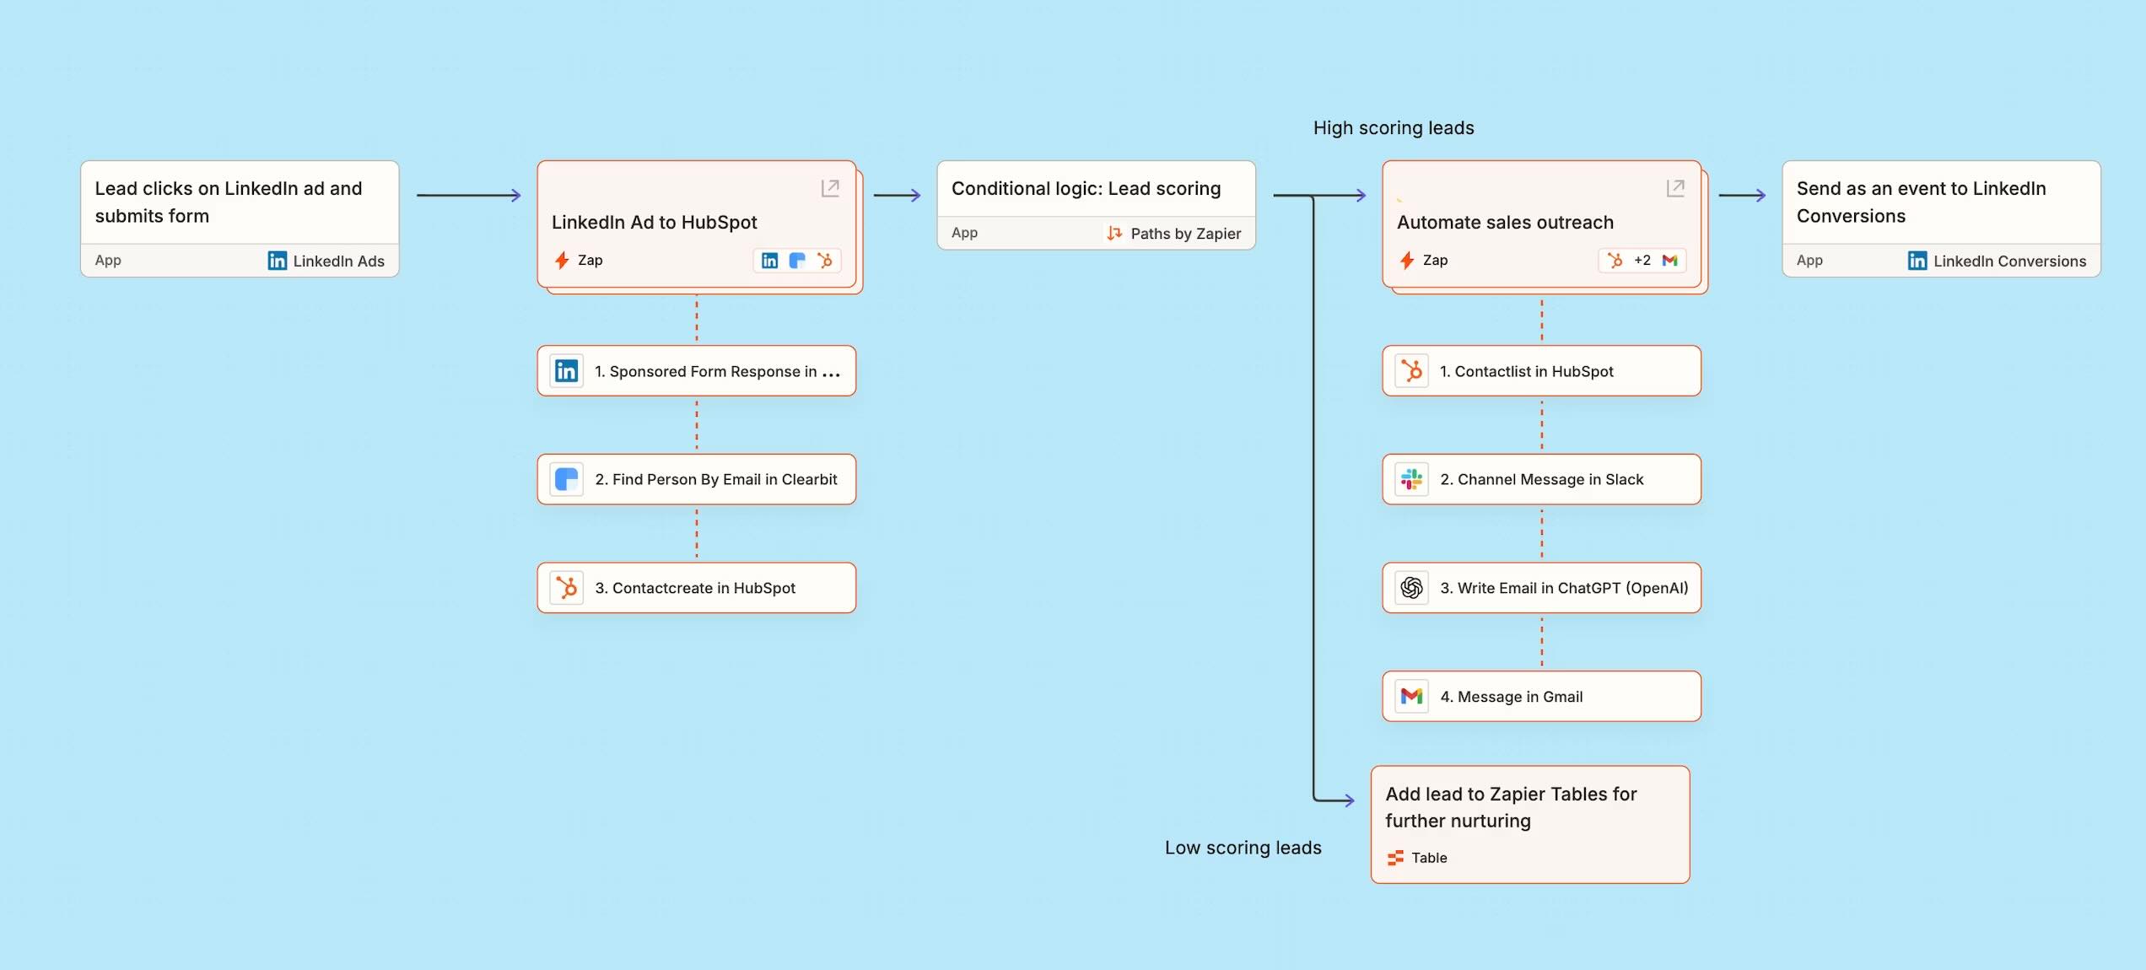Click small Clearbit icon in LinkedIn Ad to HubSpot card

pos(797,261)
